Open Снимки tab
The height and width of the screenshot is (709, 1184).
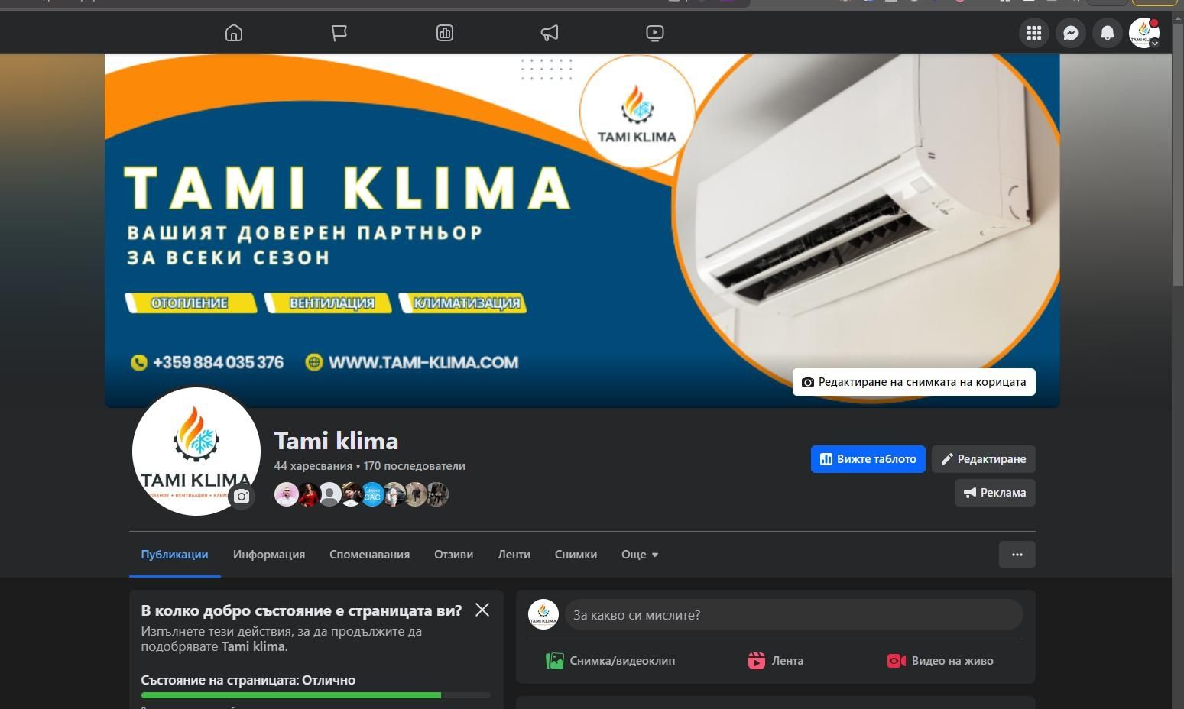[x=576, y=555]
